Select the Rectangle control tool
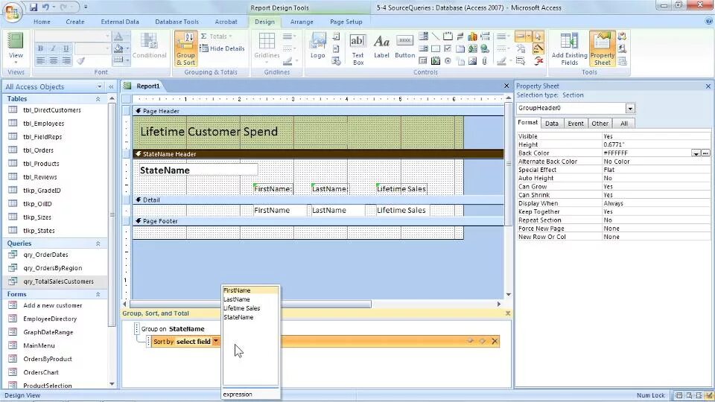 [x=436, y=49]
